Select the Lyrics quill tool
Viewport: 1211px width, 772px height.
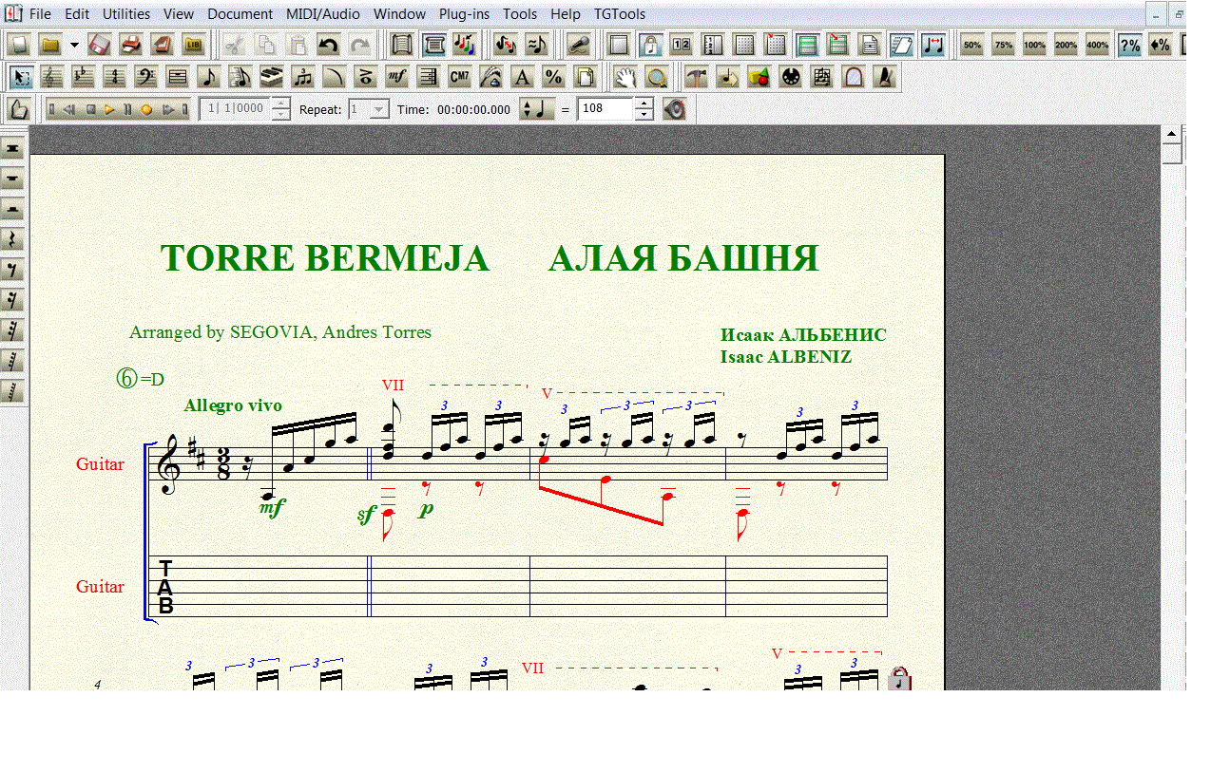coord(491,77)
